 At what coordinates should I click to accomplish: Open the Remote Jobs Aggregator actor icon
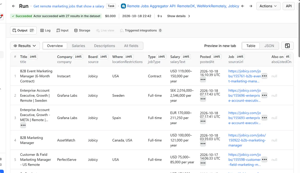(123, 6)
